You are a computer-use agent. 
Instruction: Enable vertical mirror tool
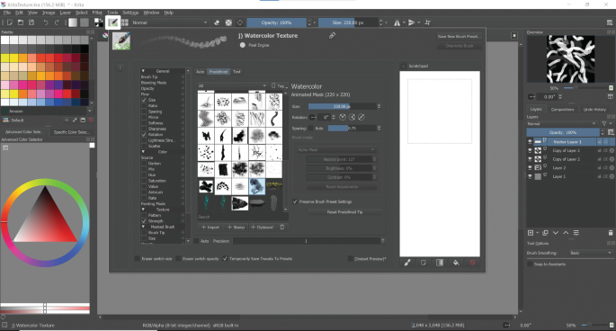[x=411, y=22]
